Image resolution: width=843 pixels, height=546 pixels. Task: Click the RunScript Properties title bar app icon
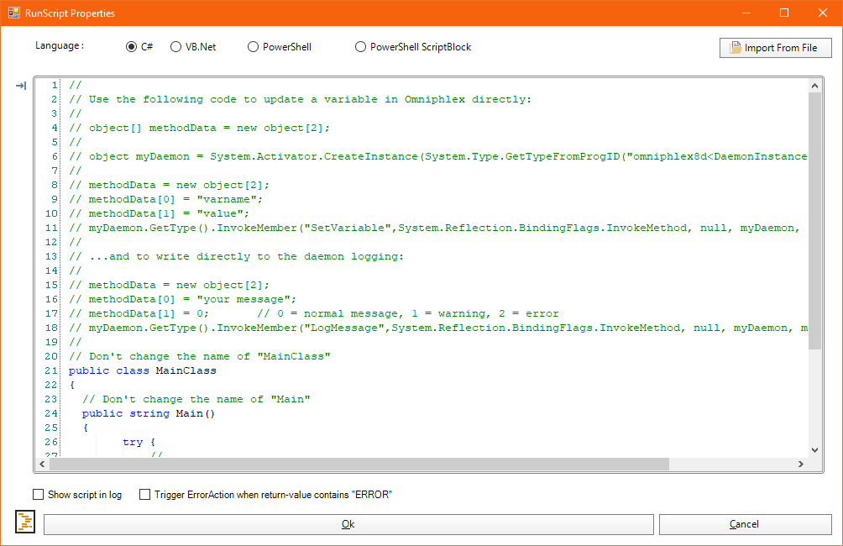click(14, 13)
